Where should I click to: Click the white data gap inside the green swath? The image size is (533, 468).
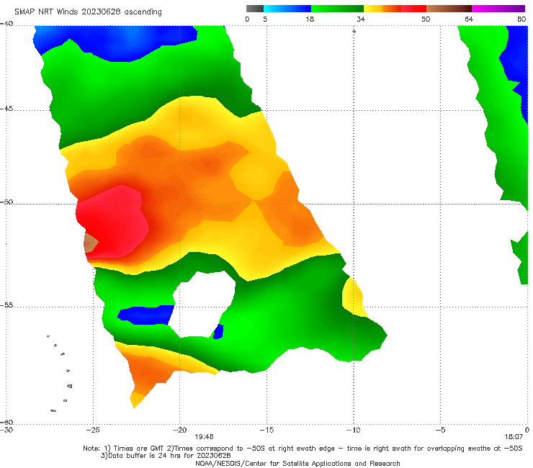click(204, 304)
